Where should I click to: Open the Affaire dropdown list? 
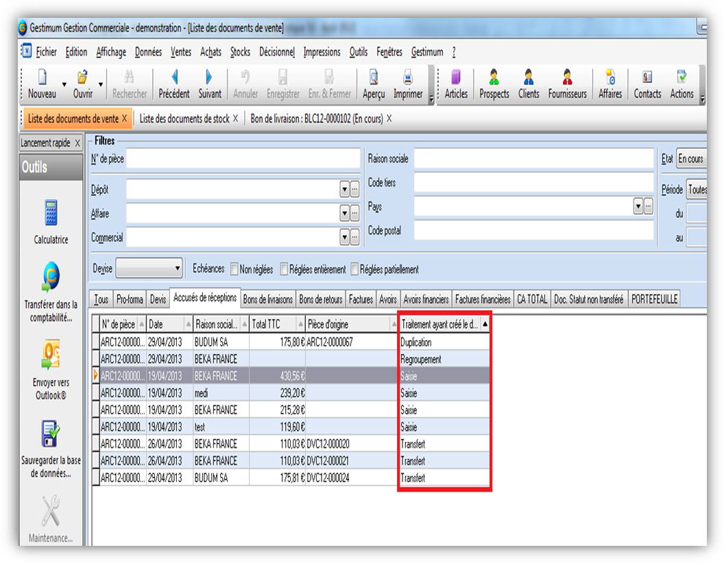(344, 213)
